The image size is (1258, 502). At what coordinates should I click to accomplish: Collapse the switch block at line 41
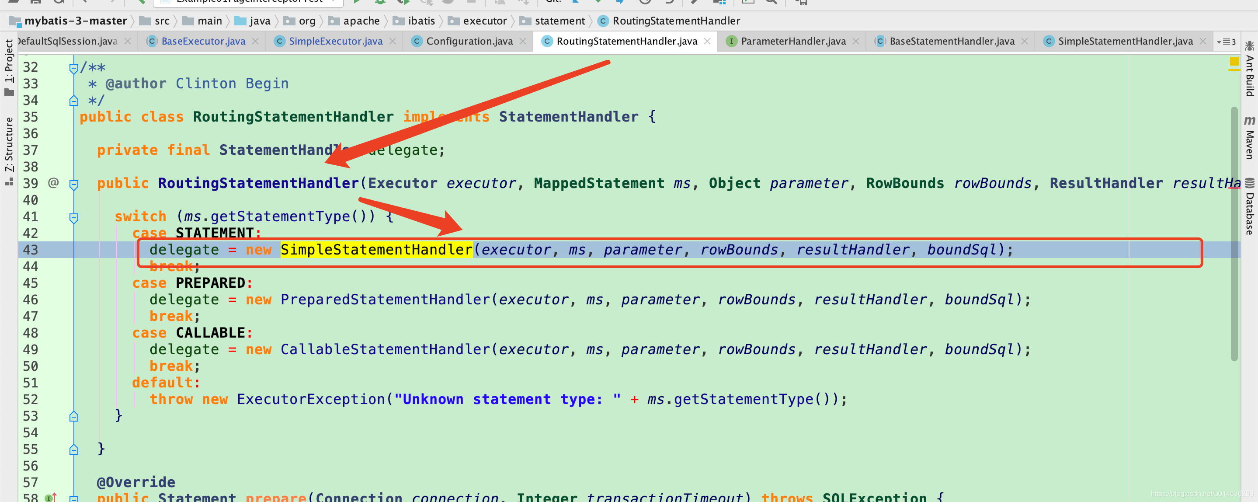[74, 218]
